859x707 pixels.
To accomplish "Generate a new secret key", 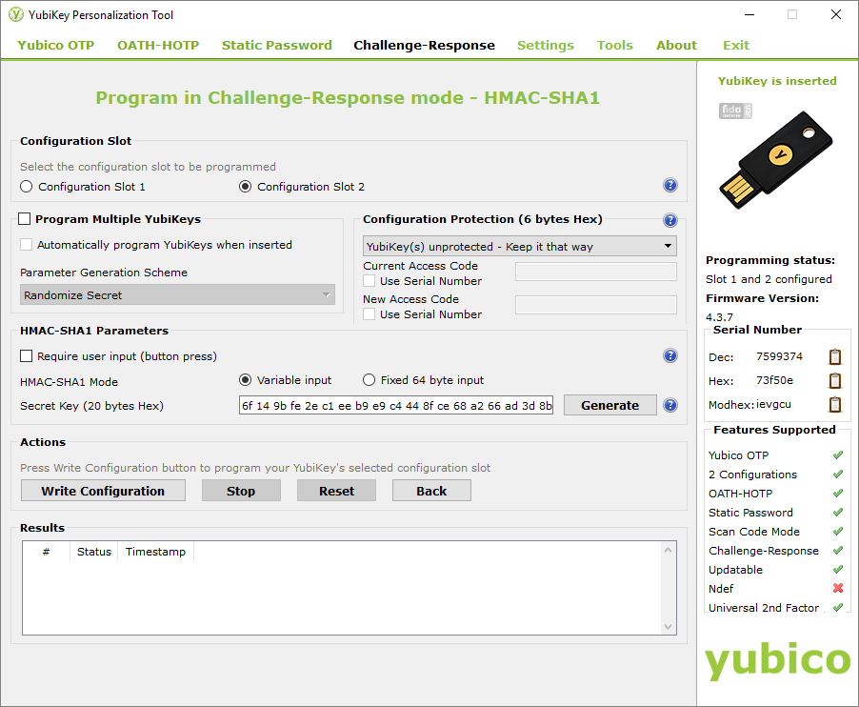I will coord(609,405).
